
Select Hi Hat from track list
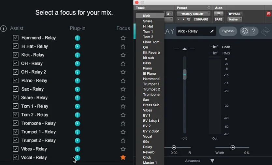click(150, 26)
